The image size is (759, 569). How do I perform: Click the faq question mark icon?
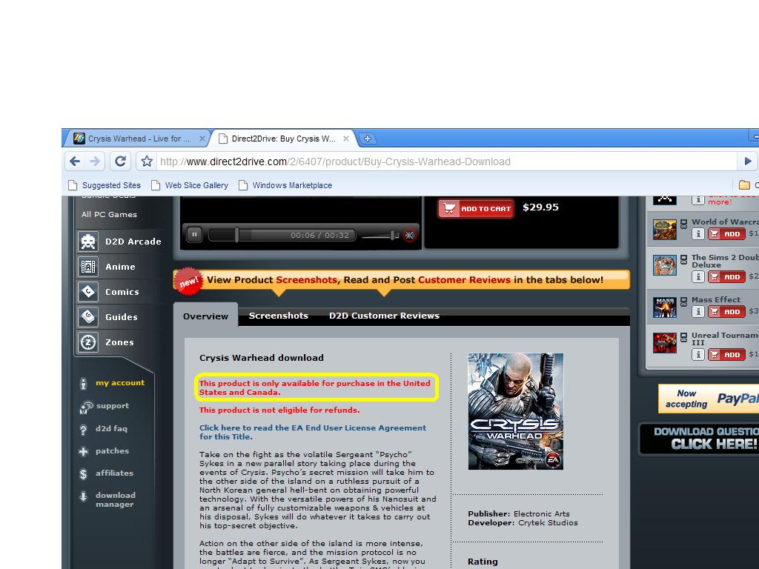coord(83,430)
